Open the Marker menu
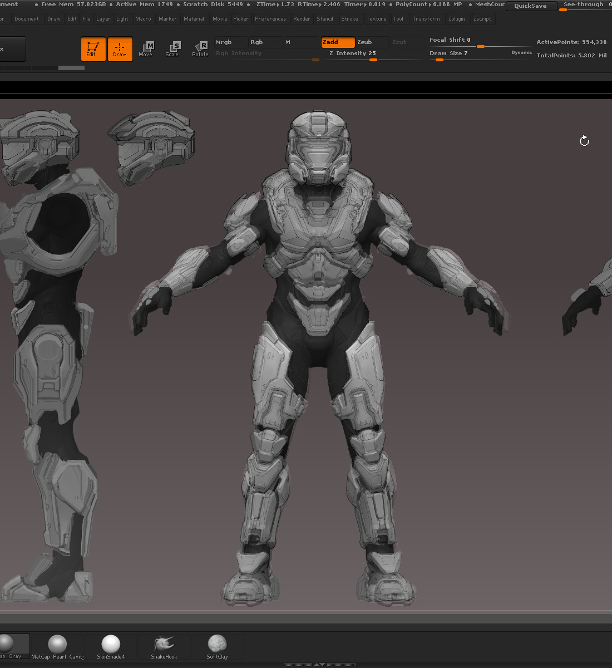The height and width of the screenshot is (668, 612). pos(168,19)
